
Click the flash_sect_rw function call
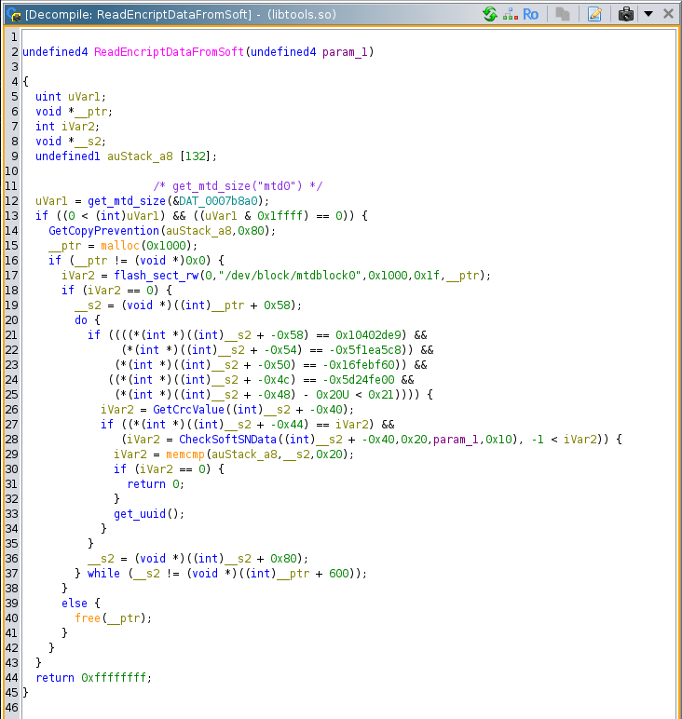(x=156, y=276)
